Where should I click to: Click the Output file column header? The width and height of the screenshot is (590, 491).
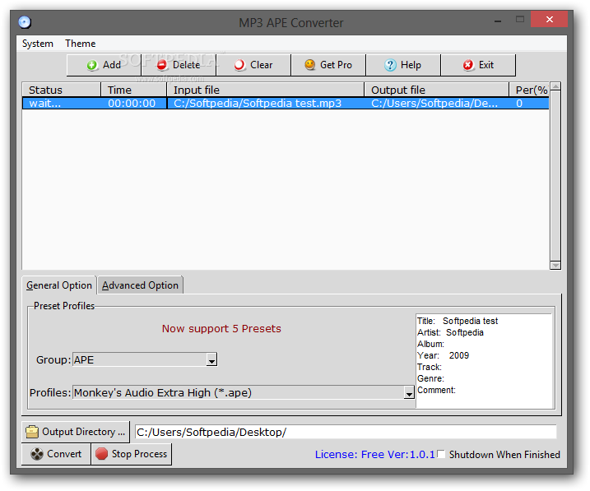pos(436,90)
